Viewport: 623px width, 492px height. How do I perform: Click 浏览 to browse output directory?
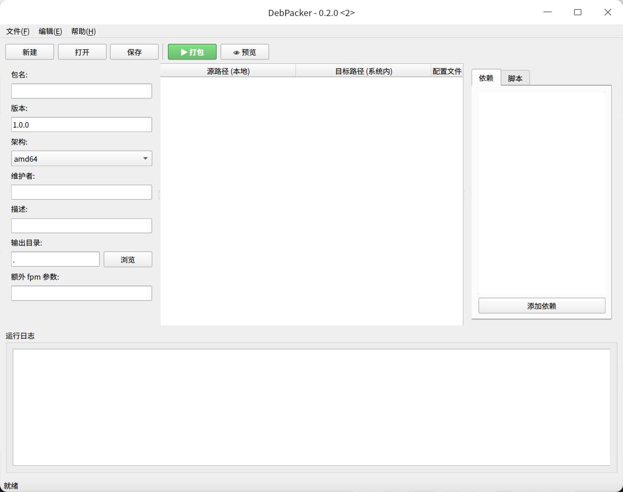pyautogui.click(x=128, y=260)
